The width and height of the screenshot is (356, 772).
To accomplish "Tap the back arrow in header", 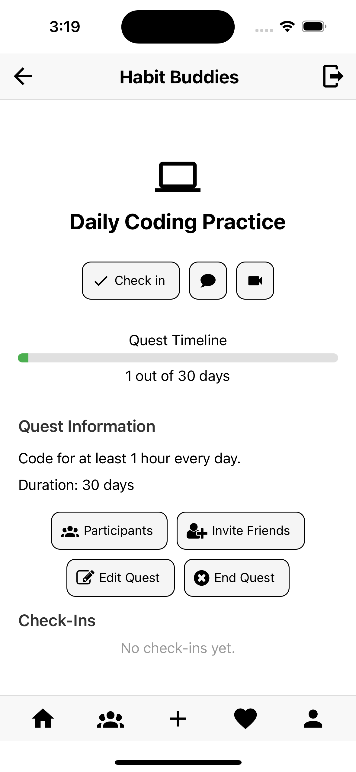I will [23, 76].
